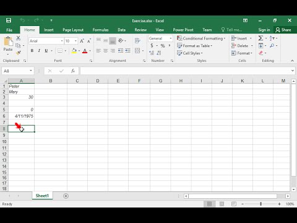This screenshot has width=297, height=223.
Task: Open Cell Styles gallery
Action: (190, 53)
